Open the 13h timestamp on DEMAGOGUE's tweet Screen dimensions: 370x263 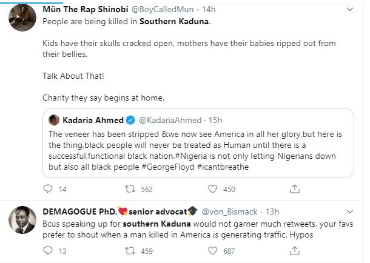271,211
